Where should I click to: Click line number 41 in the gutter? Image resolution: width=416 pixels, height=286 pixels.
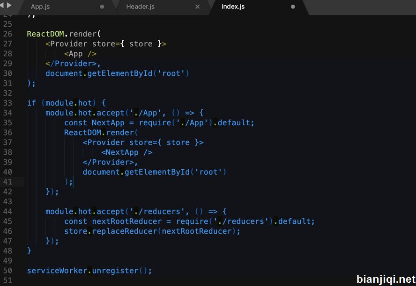pos(7,182)
